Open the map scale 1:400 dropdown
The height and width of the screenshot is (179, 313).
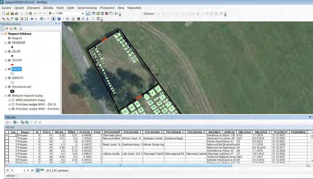[x=83, y=13]
